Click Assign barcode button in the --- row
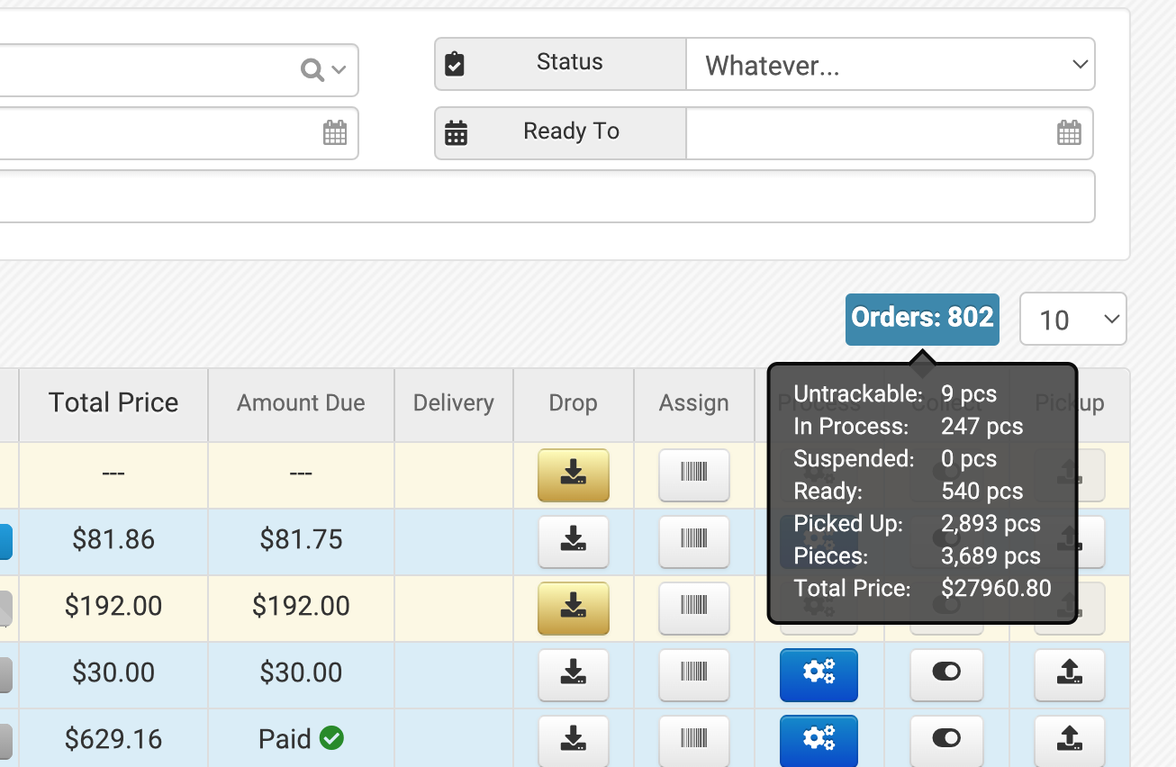The width and height of the screenshot is (1176, 767). (x=694, y=474)
